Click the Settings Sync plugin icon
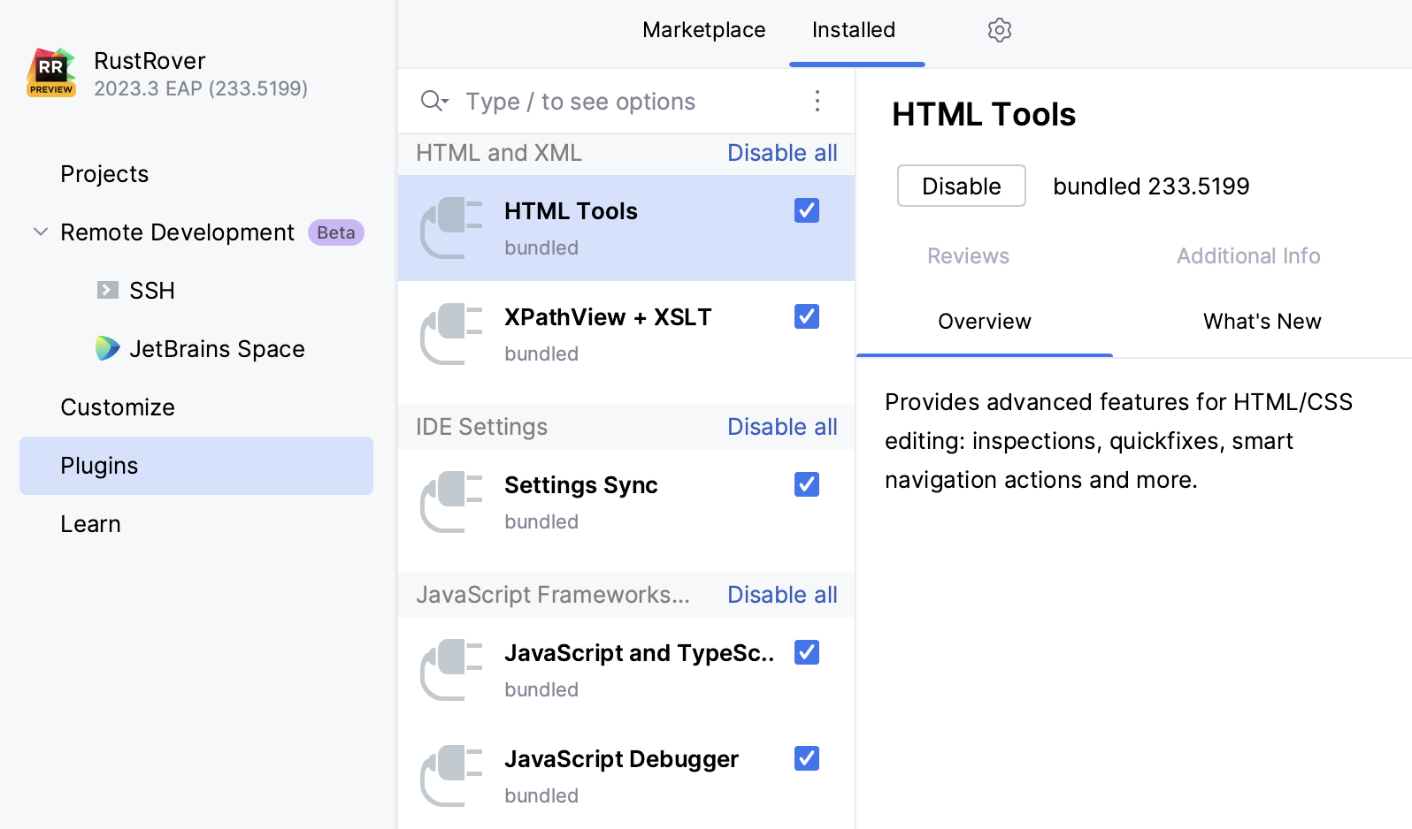The height and width of the screenshot is (829, 1412). tap(452, 502)
